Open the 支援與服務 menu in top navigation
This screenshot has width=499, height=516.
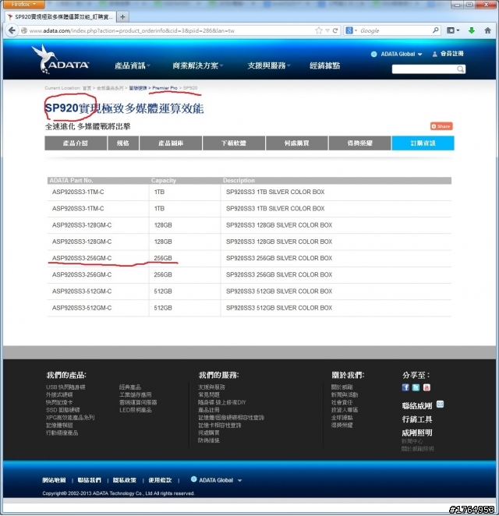tap(268, 65)
